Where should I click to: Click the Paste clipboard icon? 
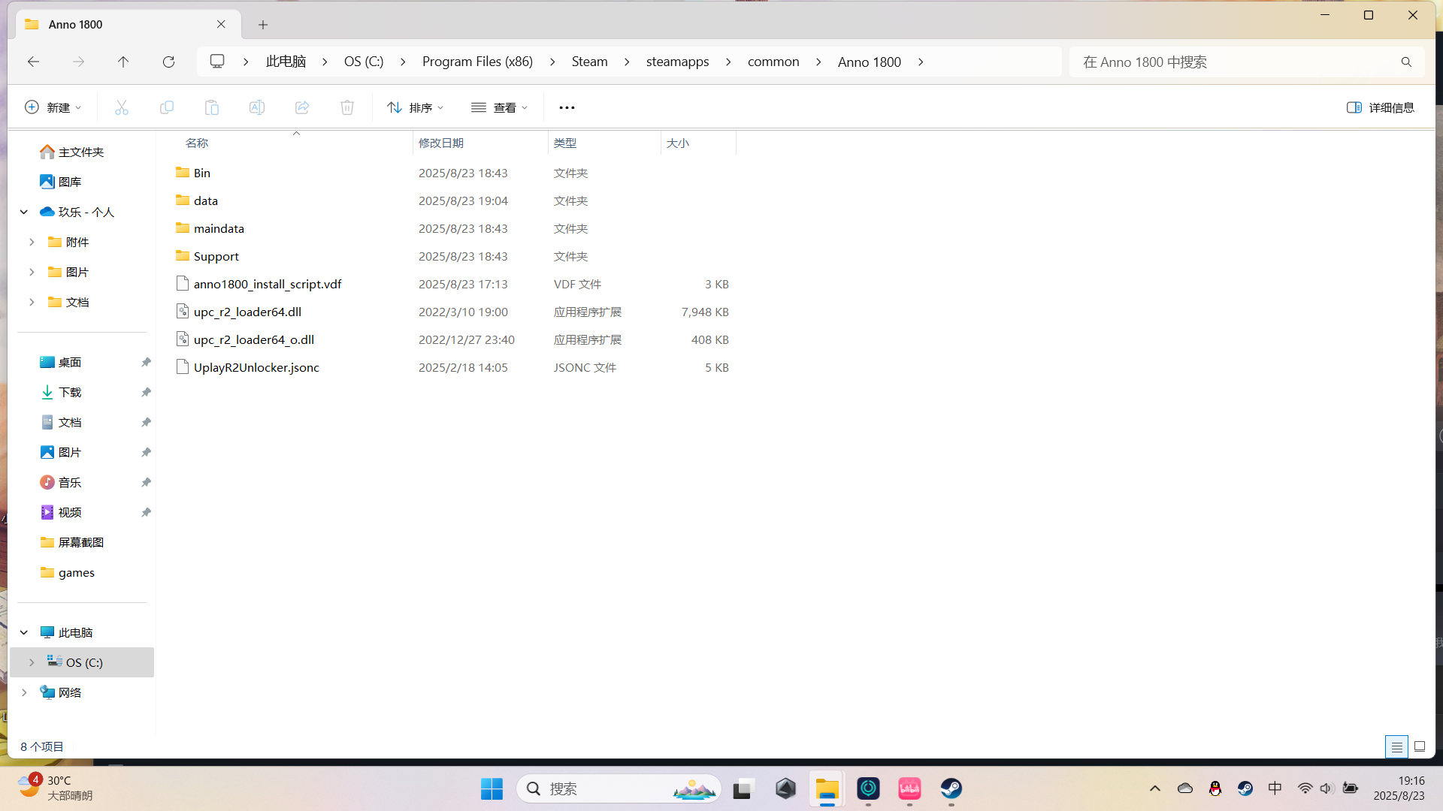212,107
